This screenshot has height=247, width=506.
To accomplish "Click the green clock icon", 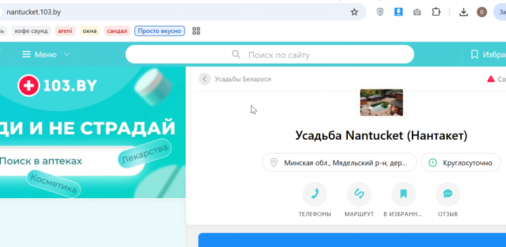I will coord(433,163).
